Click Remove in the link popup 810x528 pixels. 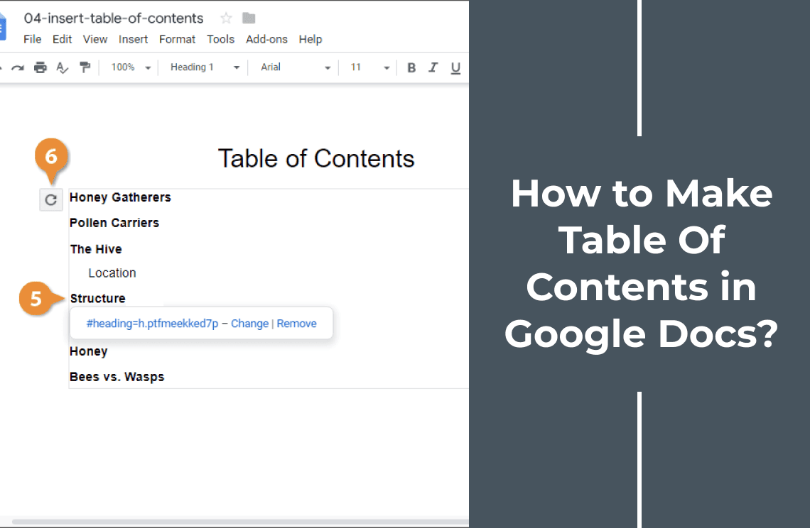pos(296,323)
